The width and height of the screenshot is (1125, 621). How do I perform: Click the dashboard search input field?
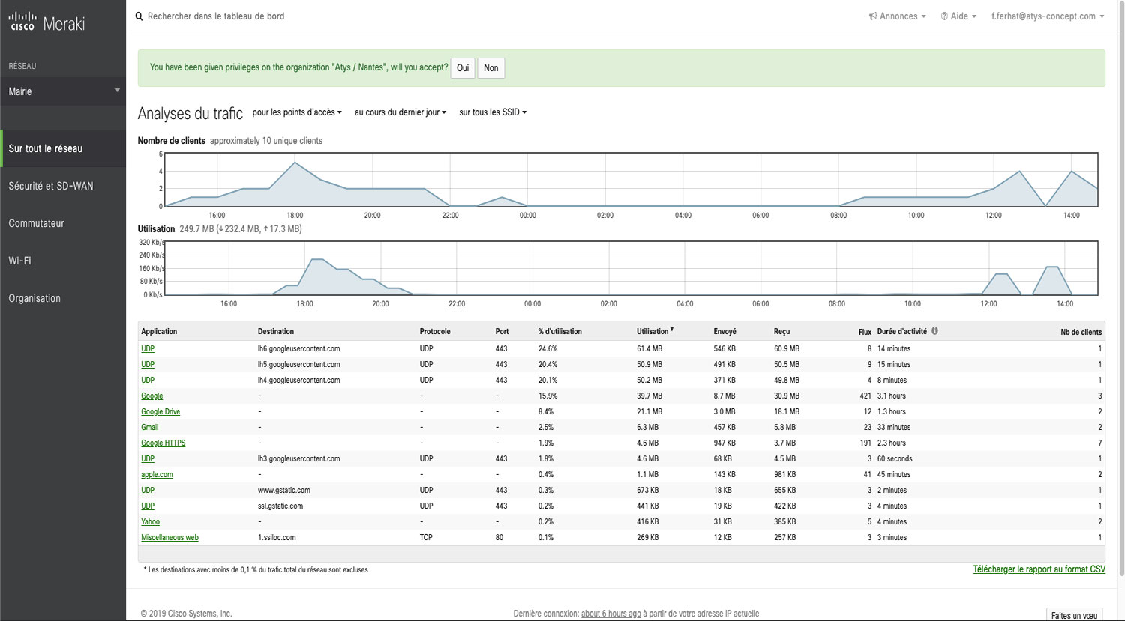pyautogui.click(x=216, y=16)
